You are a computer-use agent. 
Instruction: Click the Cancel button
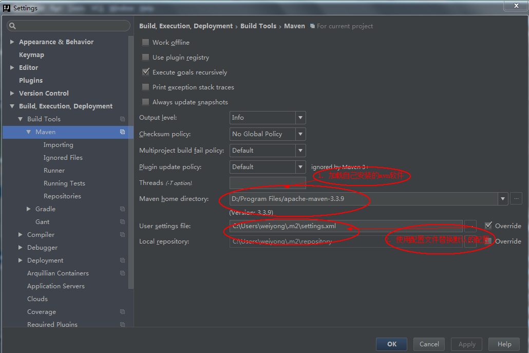click(429, 344)
